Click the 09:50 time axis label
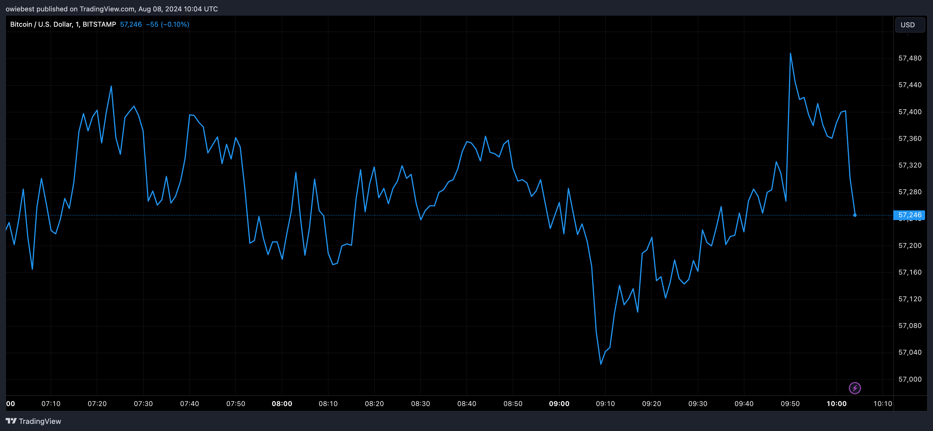Screen dimensions: 933x431 click(x=790, y=403)
